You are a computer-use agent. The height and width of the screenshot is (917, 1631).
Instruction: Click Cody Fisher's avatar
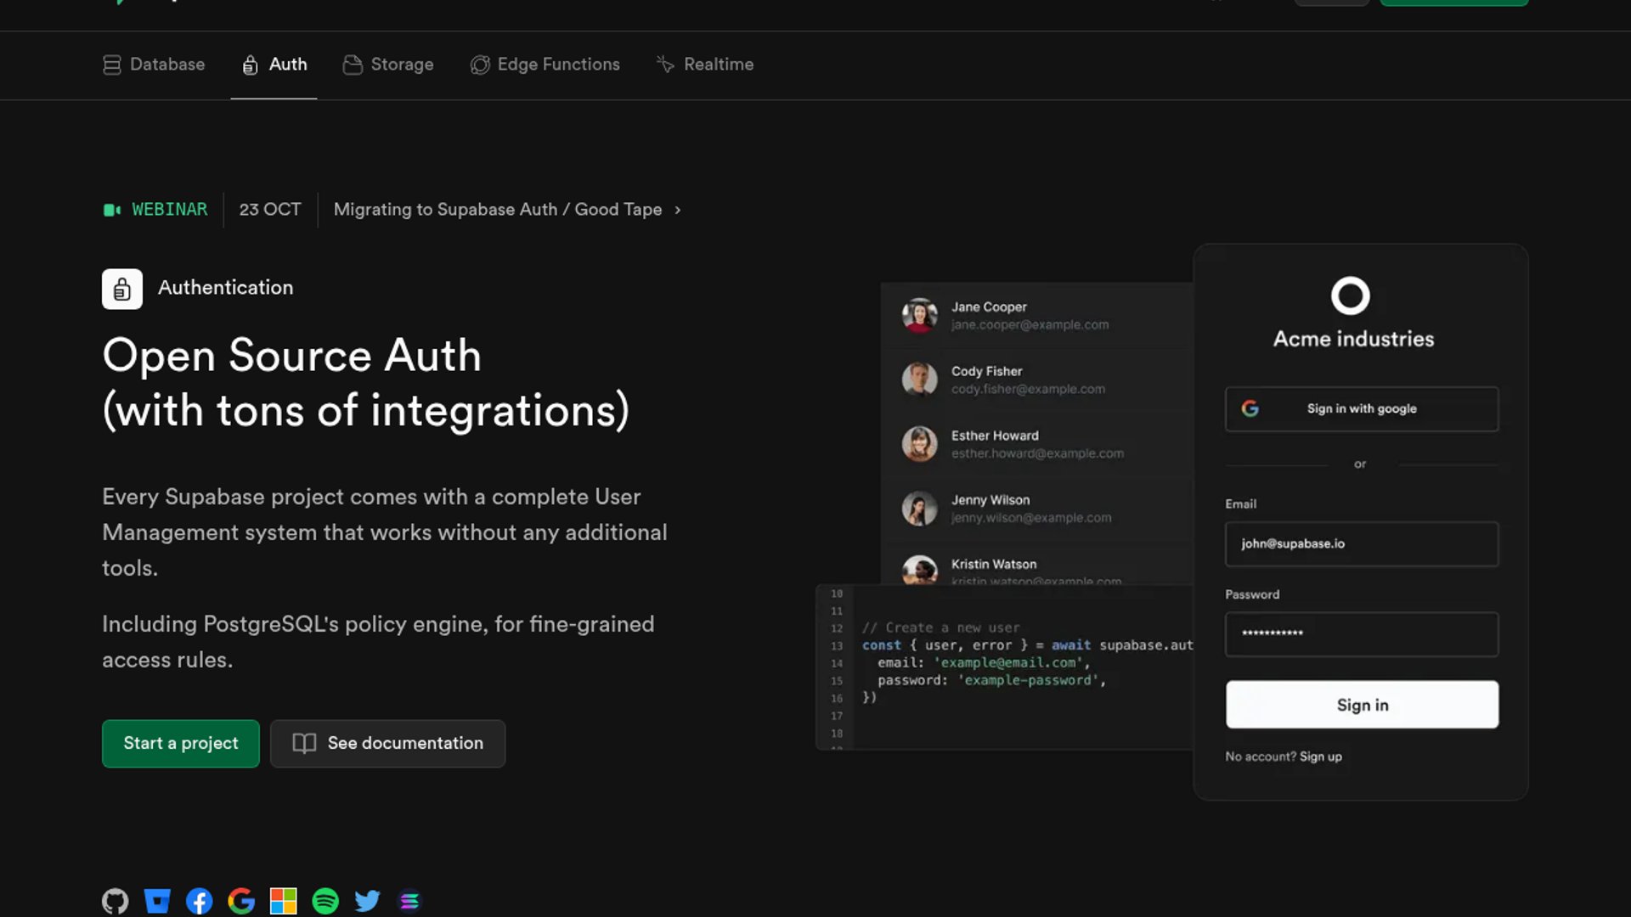click(x=919, y=380)
